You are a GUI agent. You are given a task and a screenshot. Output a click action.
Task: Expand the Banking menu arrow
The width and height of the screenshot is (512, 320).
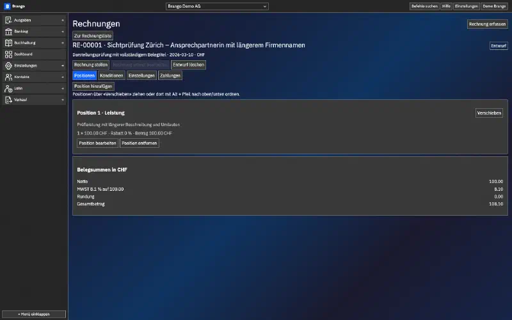pyautogui.click(x=62, y=31)
